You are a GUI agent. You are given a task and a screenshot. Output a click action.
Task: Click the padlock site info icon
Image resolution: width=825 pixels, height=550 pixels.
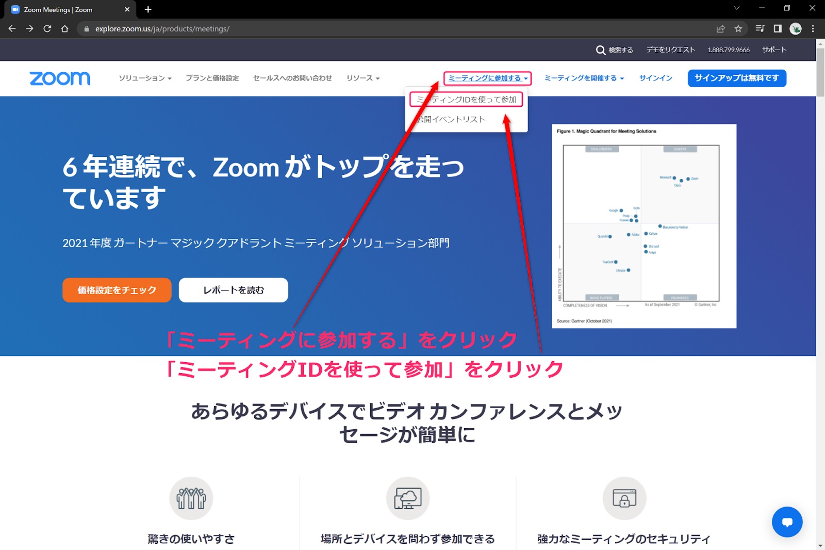click(87, 29)
